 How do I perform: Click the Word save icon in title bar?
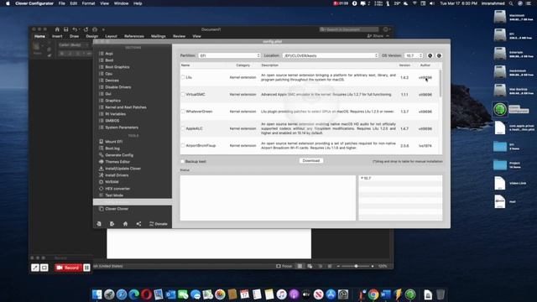[x=65, y=29]
